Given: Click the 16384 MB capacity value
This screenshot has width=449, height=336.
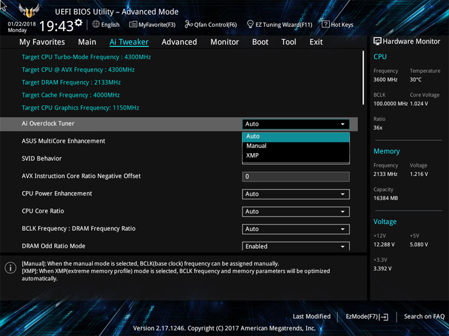Looking at the screenshot, I should (x=385, y=198).
